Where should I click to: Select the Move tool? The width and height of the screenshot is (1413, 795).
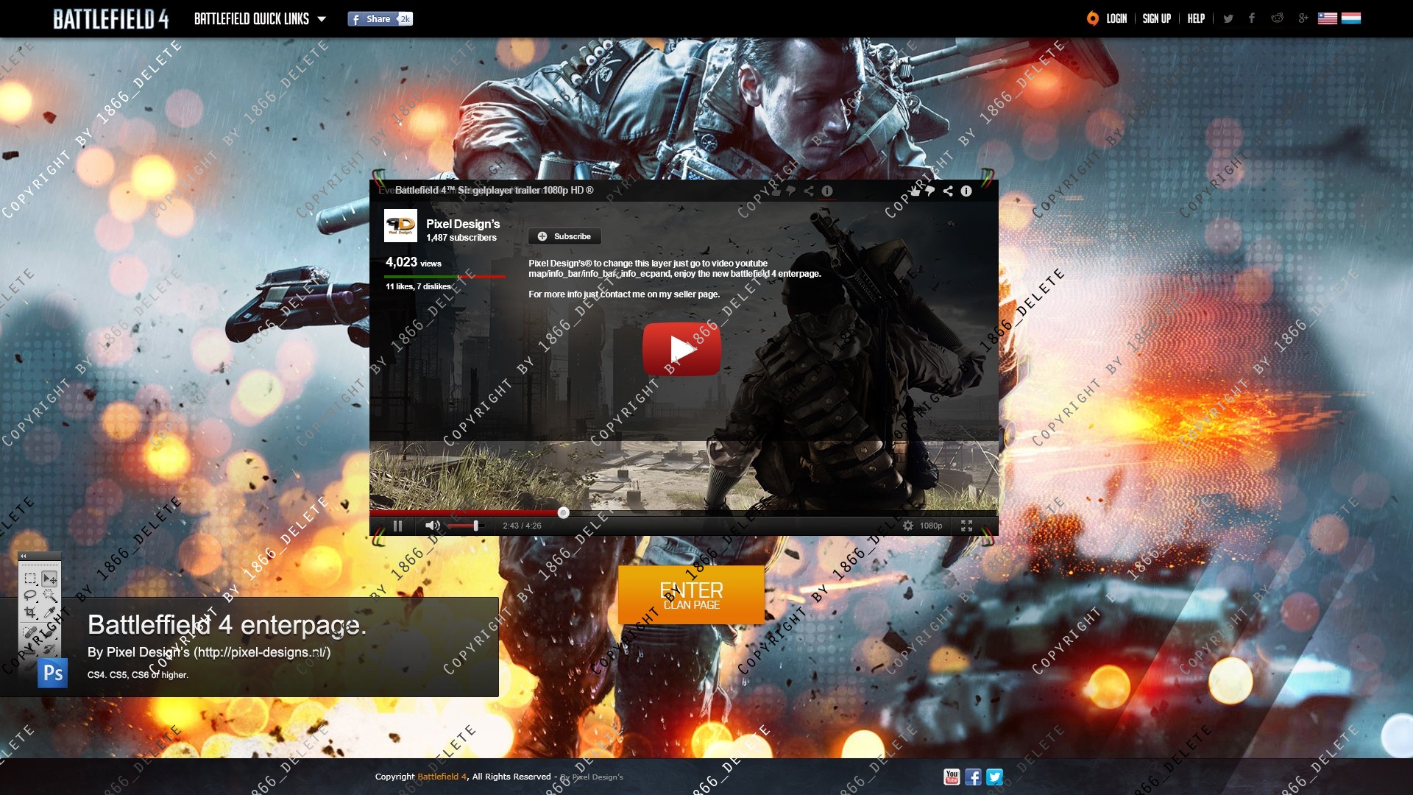(49, 579)
